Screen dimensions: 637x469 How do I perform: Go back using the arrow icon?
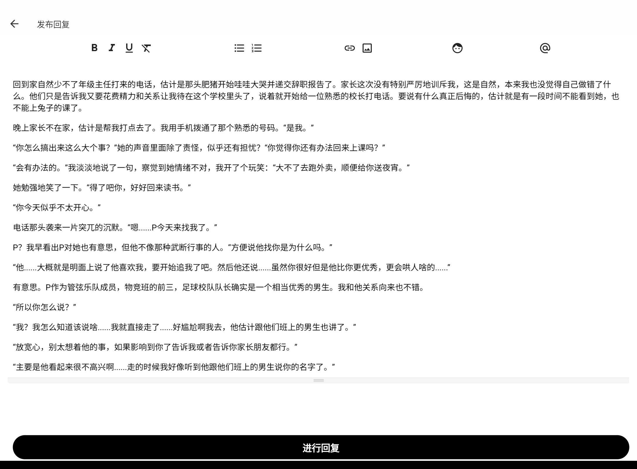14,24
